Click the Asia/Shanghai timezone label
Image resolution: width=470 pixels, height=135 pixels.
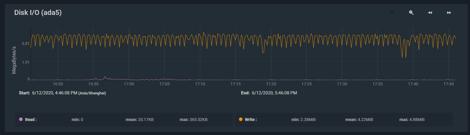(x=92, y=93)
